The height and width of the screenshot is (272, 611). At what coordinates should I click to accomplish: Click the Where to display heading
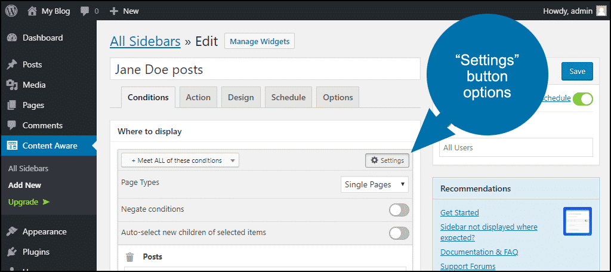(x=150, y=132)
